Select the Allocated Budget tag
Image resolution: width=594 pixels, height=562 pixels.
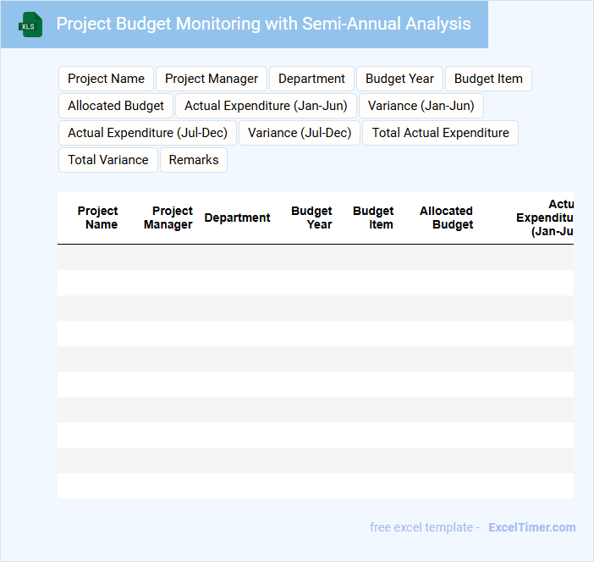(x=116, y=106)
